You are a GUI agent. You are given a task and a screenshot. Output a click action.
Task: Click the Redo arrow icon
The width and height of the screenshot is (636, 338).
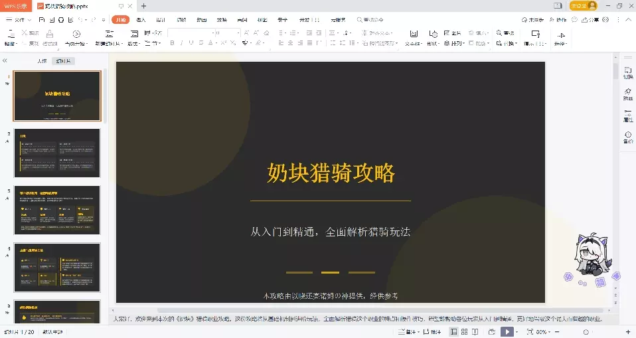(94, 19)
